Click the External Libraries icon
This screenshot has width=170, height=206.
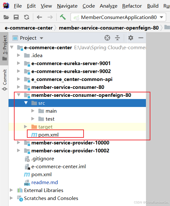(x=20, y=190)
